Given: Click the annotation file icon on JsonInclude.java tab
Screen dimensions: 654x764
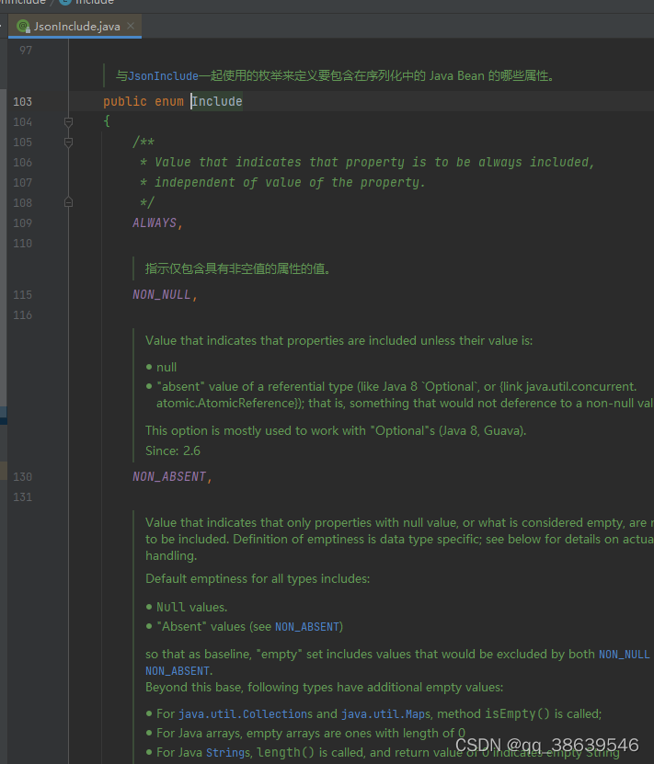Looking at the screenshot, I should (21, 26).
